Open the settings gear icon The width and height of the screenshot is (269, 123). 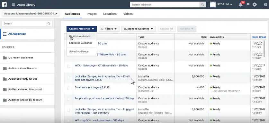(255, 4)
